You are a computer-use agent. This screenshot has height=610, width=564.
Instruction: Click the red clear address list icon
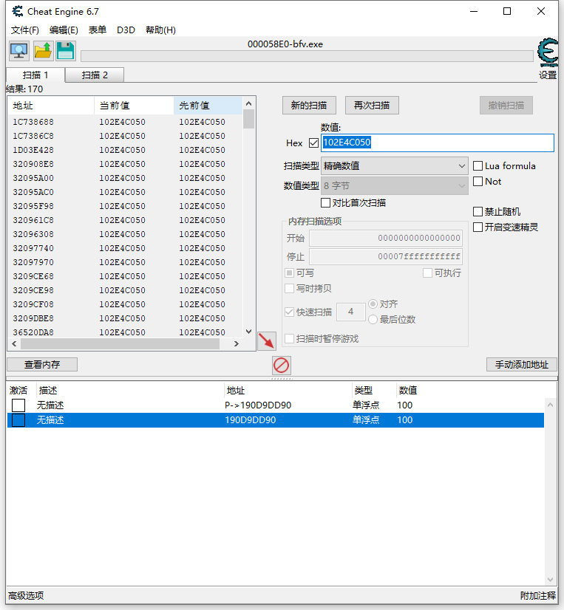click(281, 366)
